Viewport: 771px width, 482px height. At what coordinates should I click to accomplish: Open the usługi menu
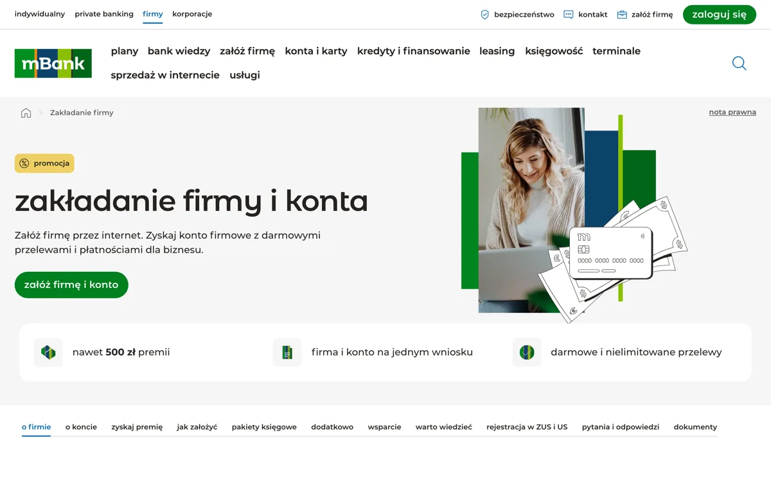[245, 75]
